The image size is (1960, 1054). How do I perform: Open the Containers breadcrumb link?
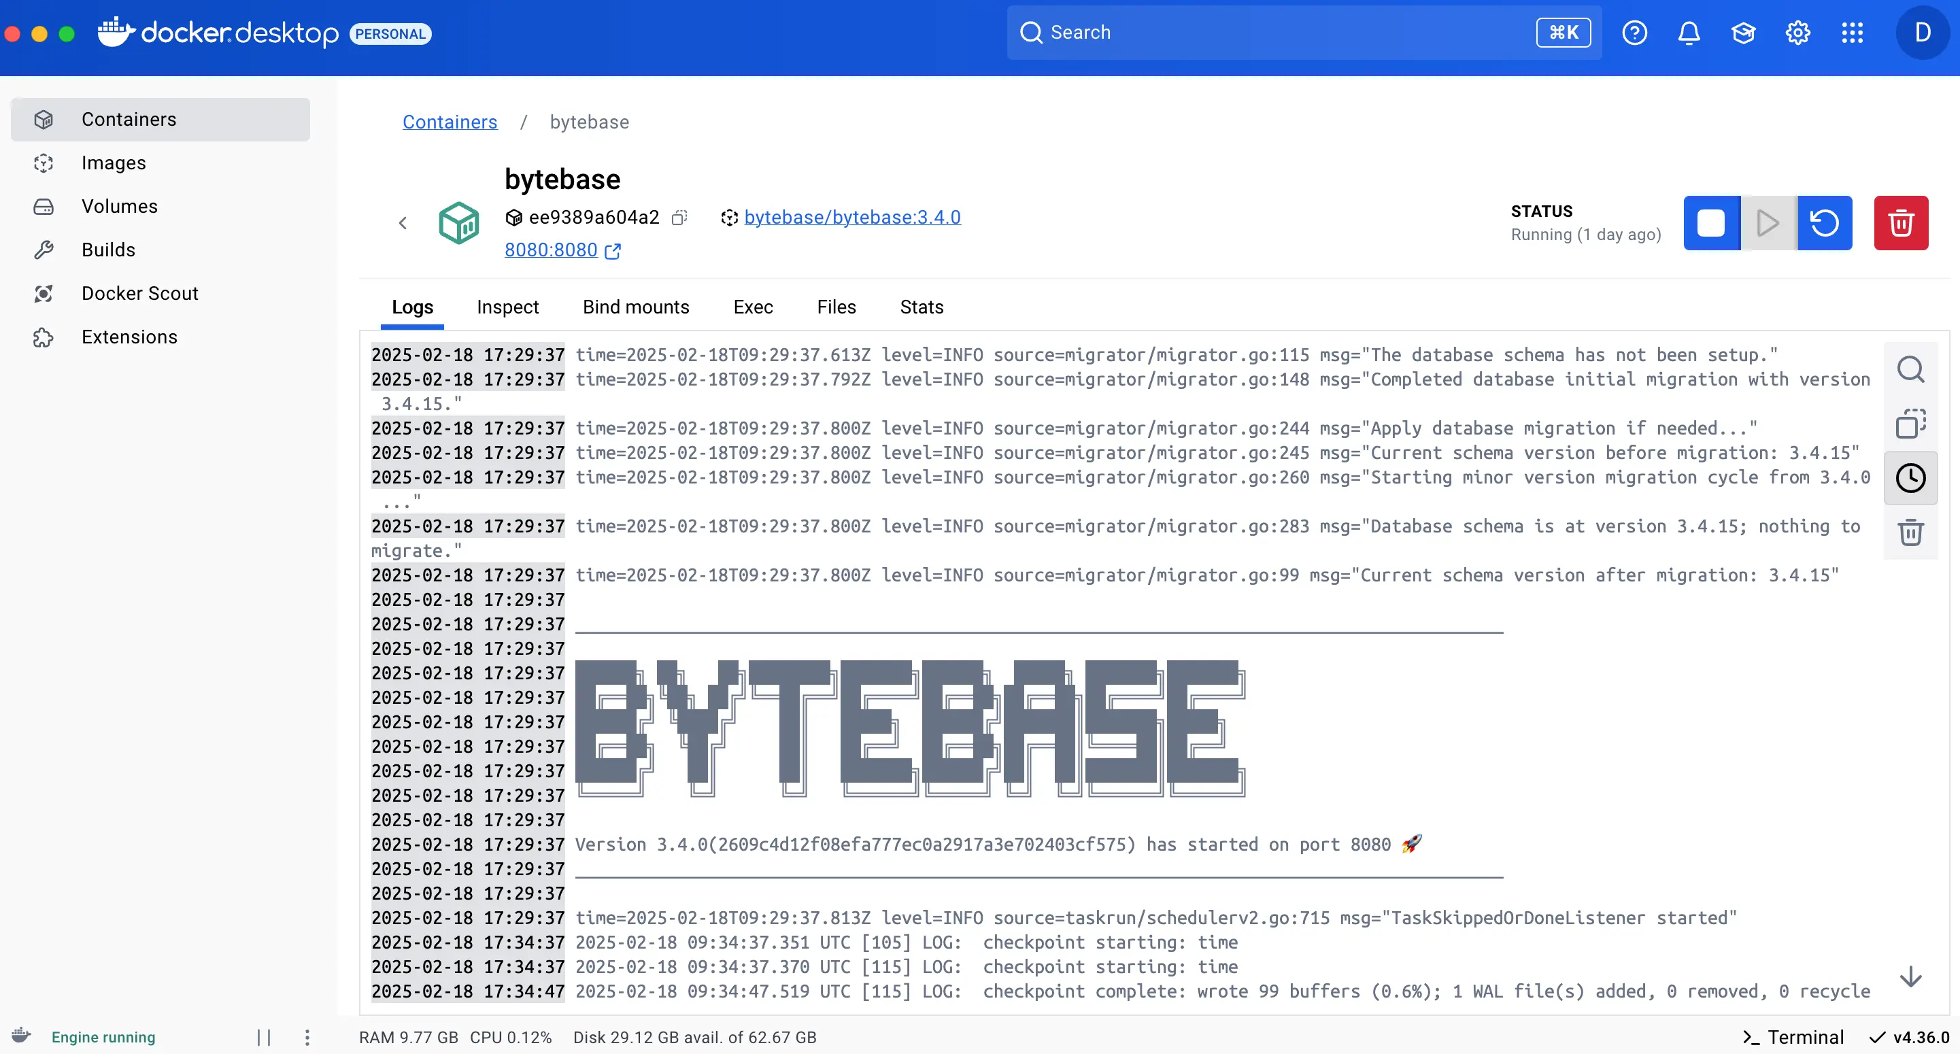coord(450,122)
